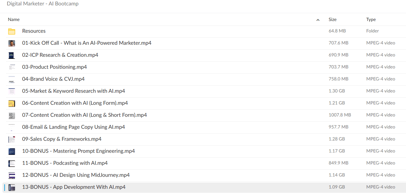Click the Resources folder name
The width and height of the screenshot is (406, 193).
coord(34,31)
